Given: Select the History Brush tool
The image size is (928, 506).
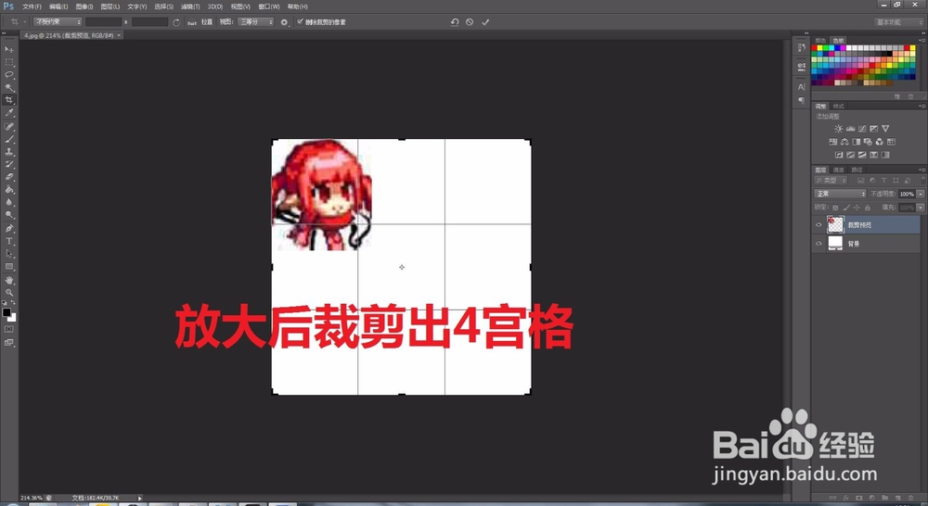Looking at the screenshot, I should coord(9,164).
